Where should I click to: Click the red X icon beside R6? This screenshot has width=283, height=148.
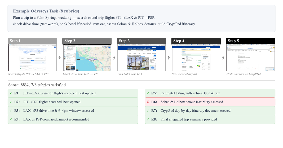pos(148,102)
